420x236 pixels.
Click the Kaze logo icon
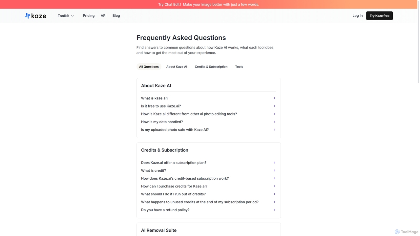pos(28,16)
